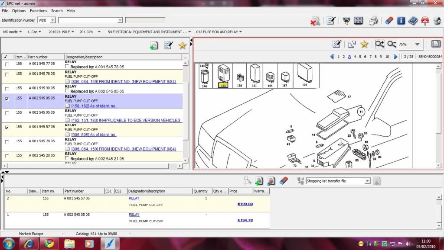
Task: Expand the Shopping list transfer file dropdown
Action: click(367, 181)
